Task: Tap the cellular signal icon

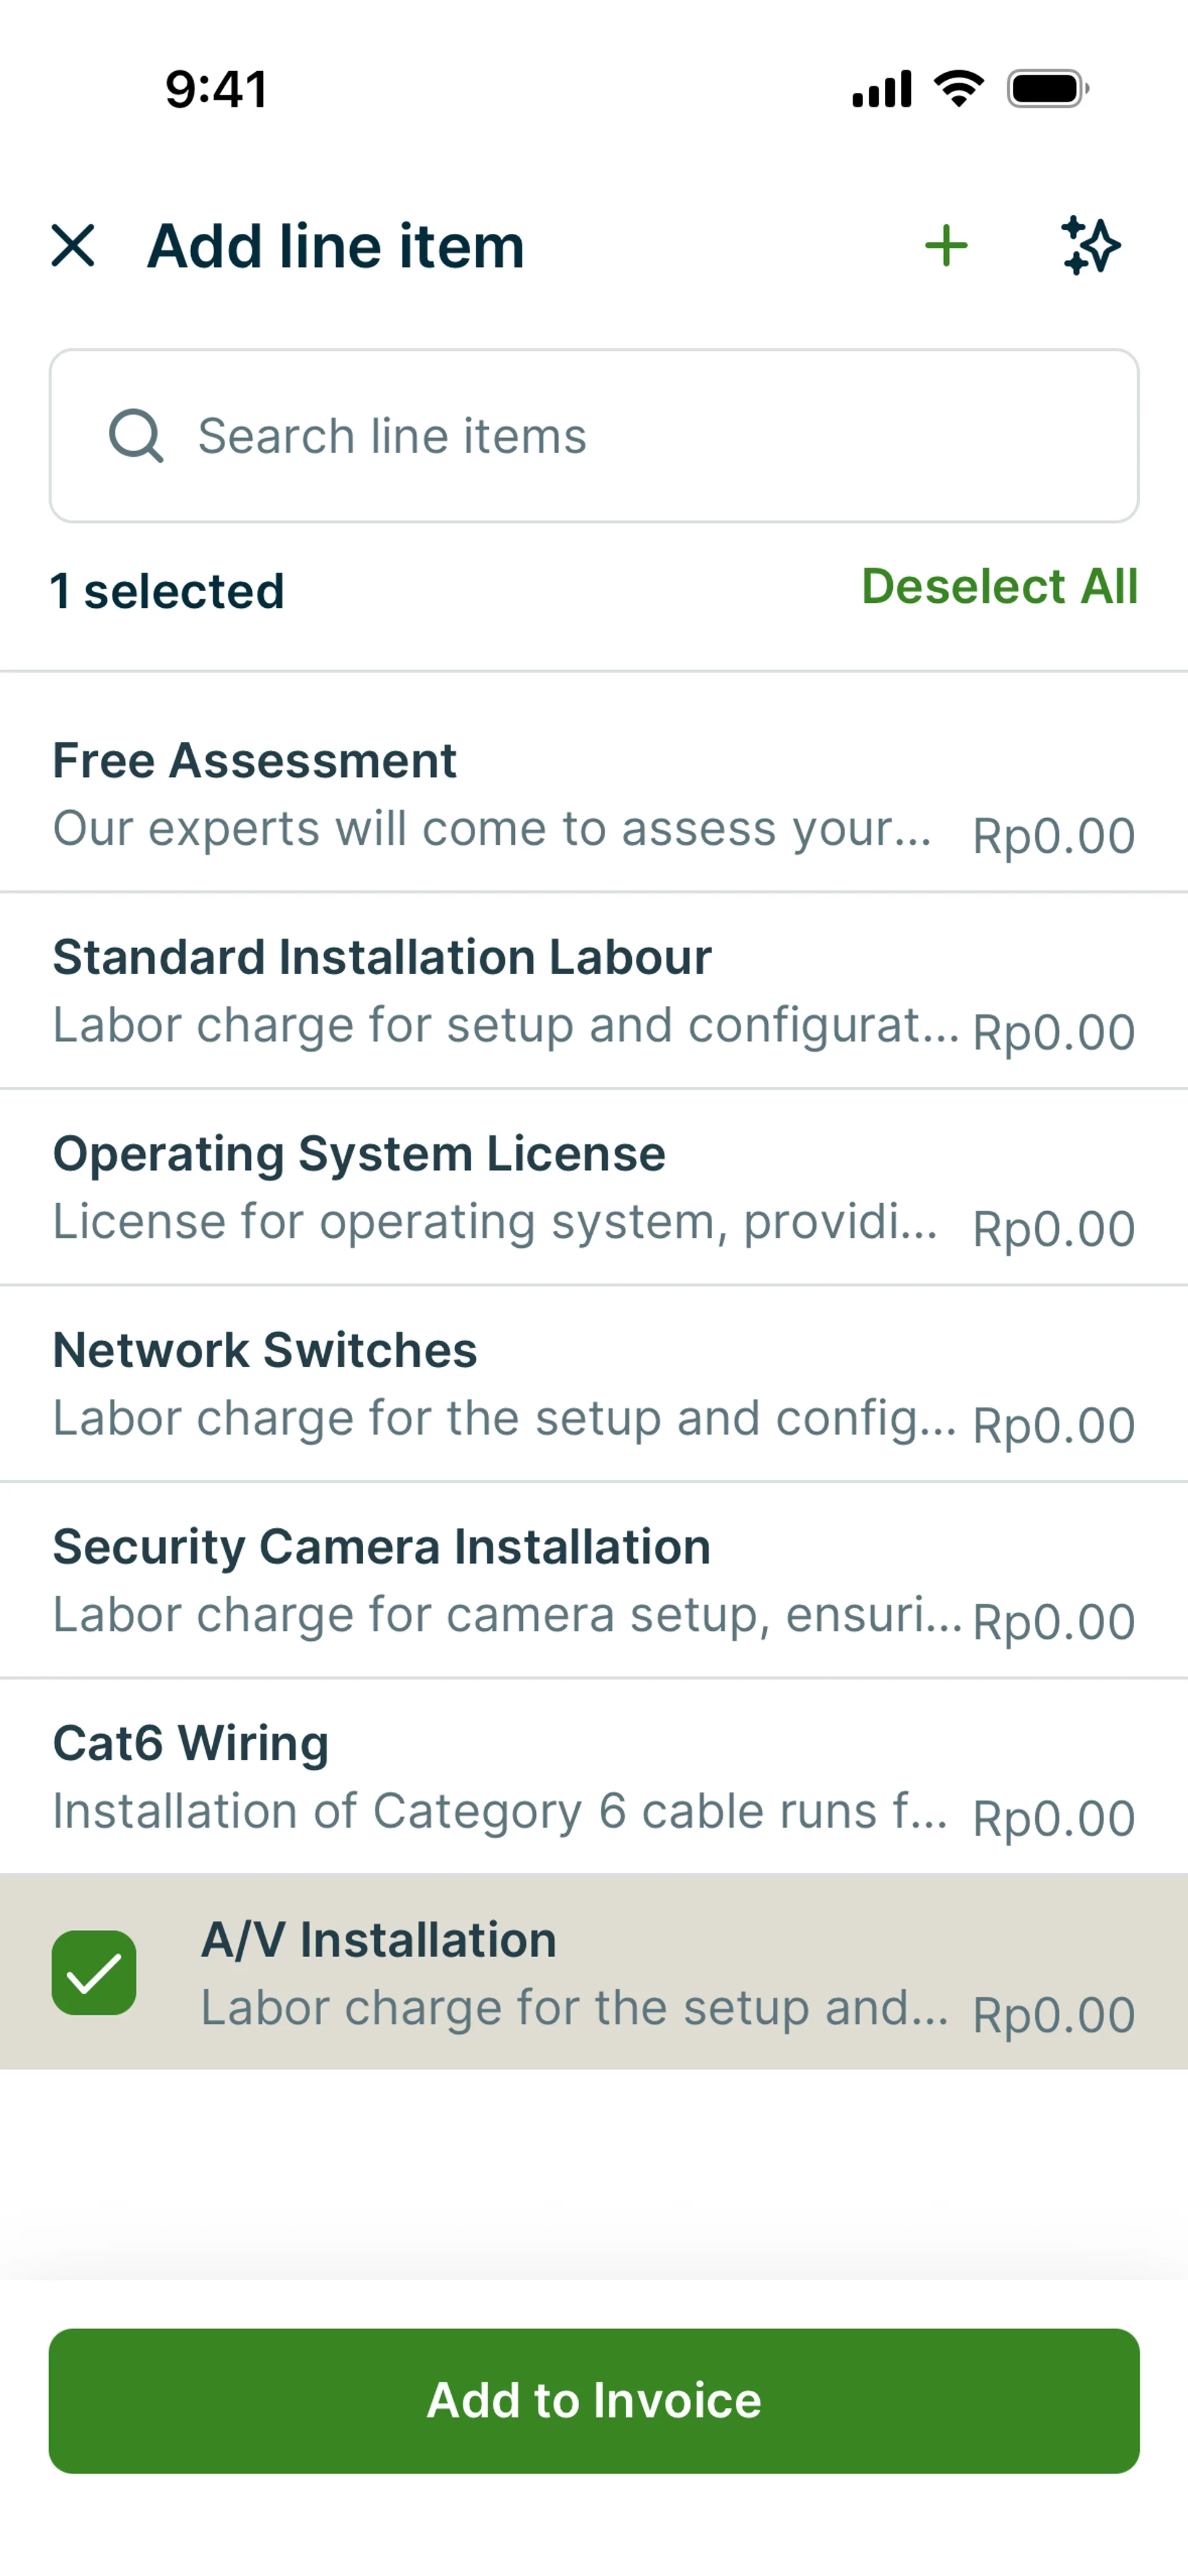Action: tap(881, 89)
